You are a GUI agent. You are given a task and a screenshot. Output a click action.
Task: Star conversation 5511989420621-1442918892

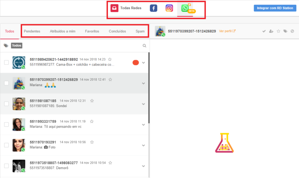(x=110, y=59)
